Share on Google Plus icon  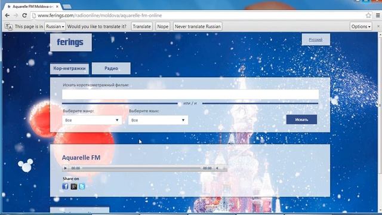pyautogui.click(x=74, y=186)
